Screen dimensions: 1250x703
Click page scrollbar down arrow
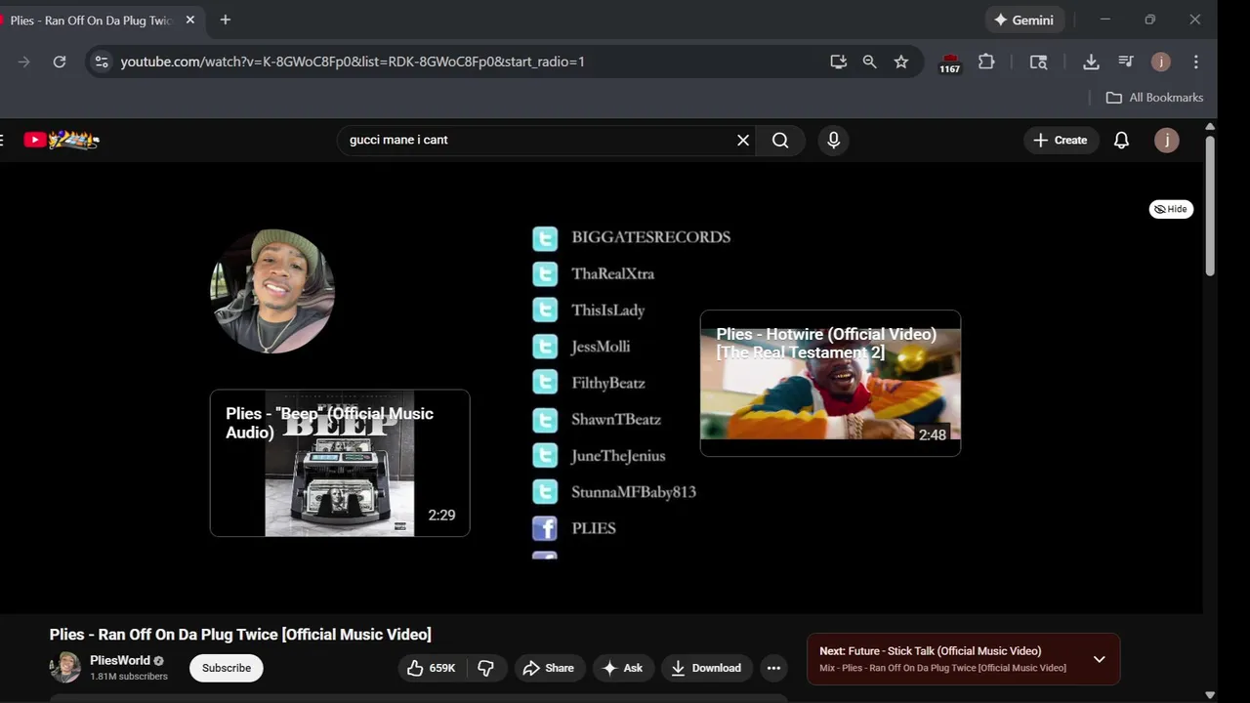click(1210, 695)
